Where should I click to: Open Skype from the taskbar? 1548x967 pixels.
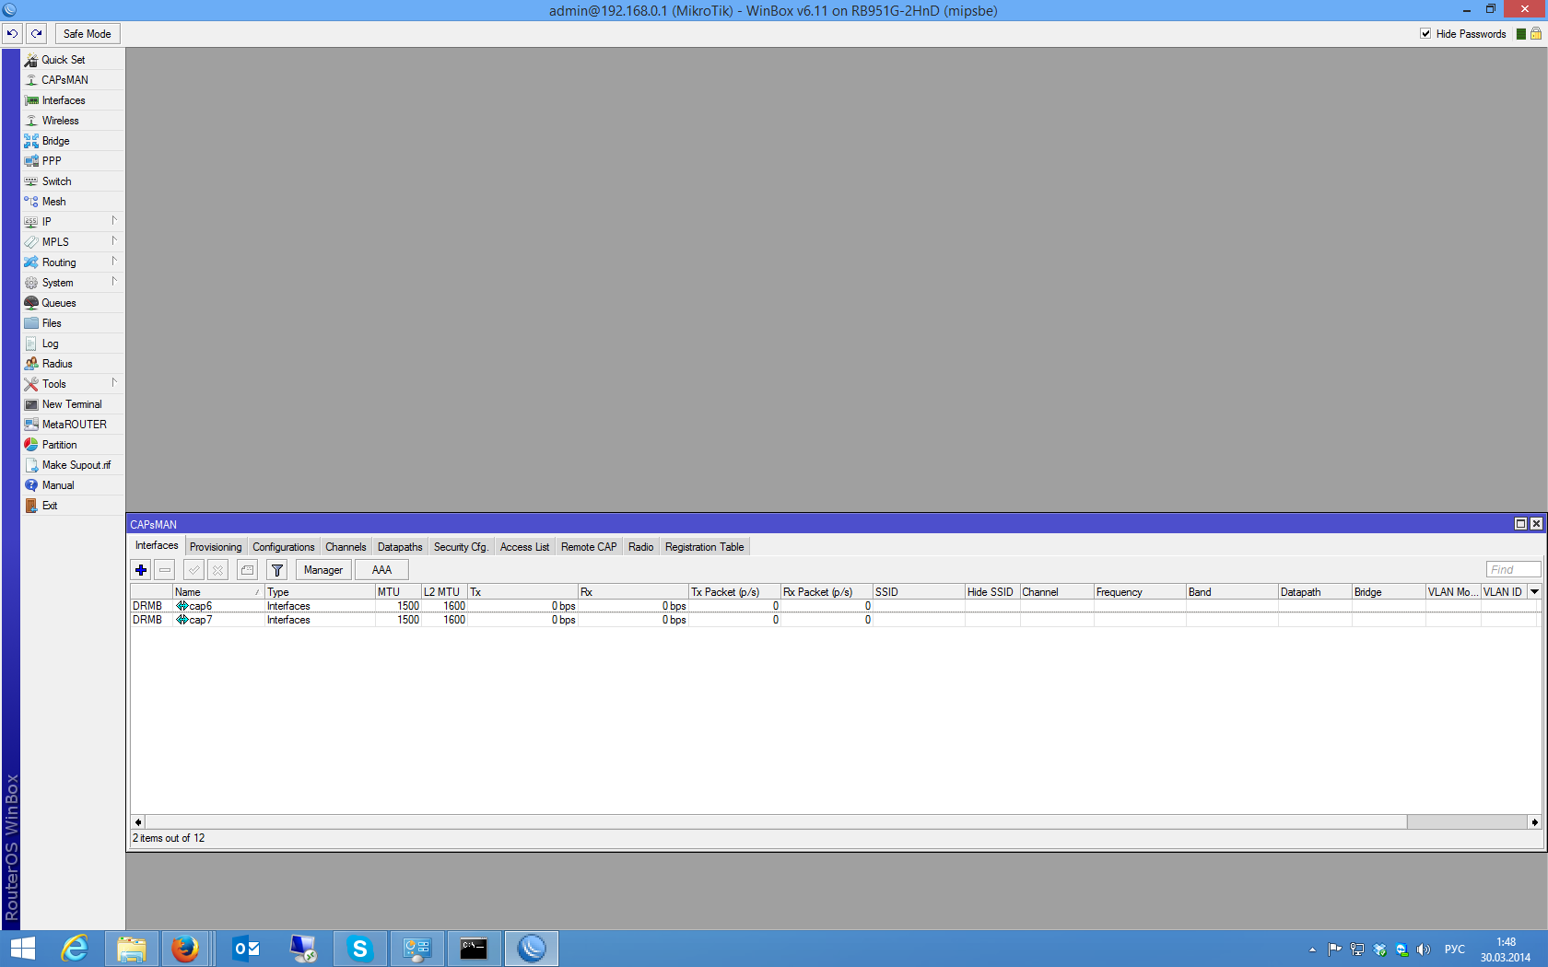pos(359,949)
